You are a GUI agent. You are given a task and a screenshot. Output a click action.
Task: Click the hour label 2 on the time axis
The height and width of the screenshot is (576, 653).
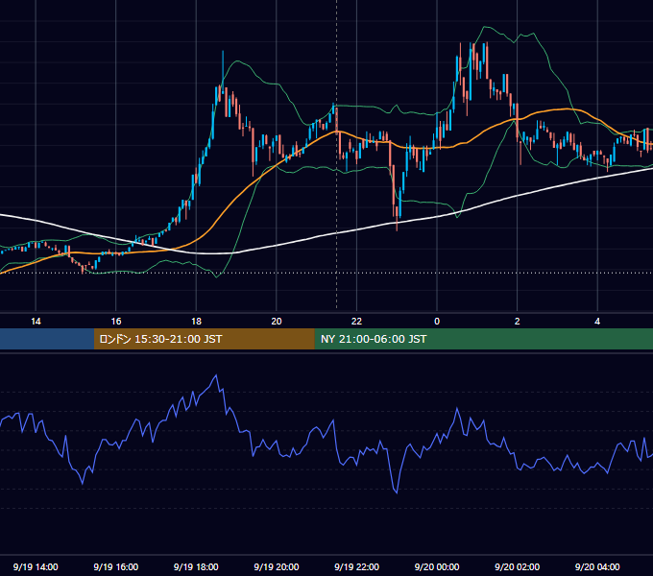pyautogui.click(x=518, y=322)
